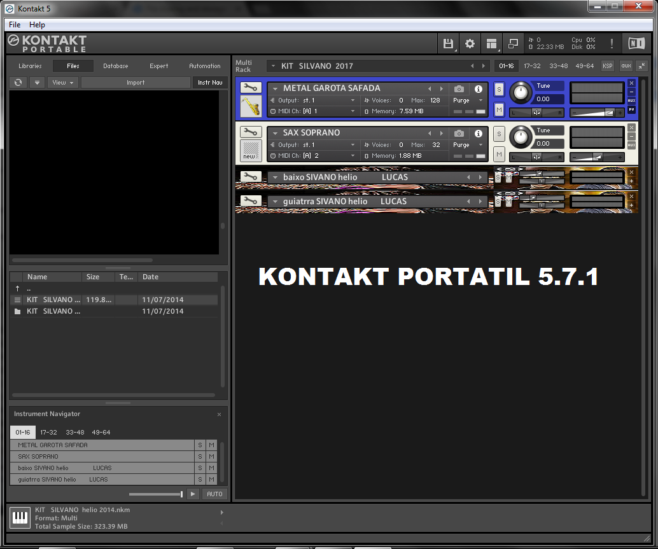Click the keyboard icon in info bar
This screenshot has width=658, height=549.
tap(20, 518)
